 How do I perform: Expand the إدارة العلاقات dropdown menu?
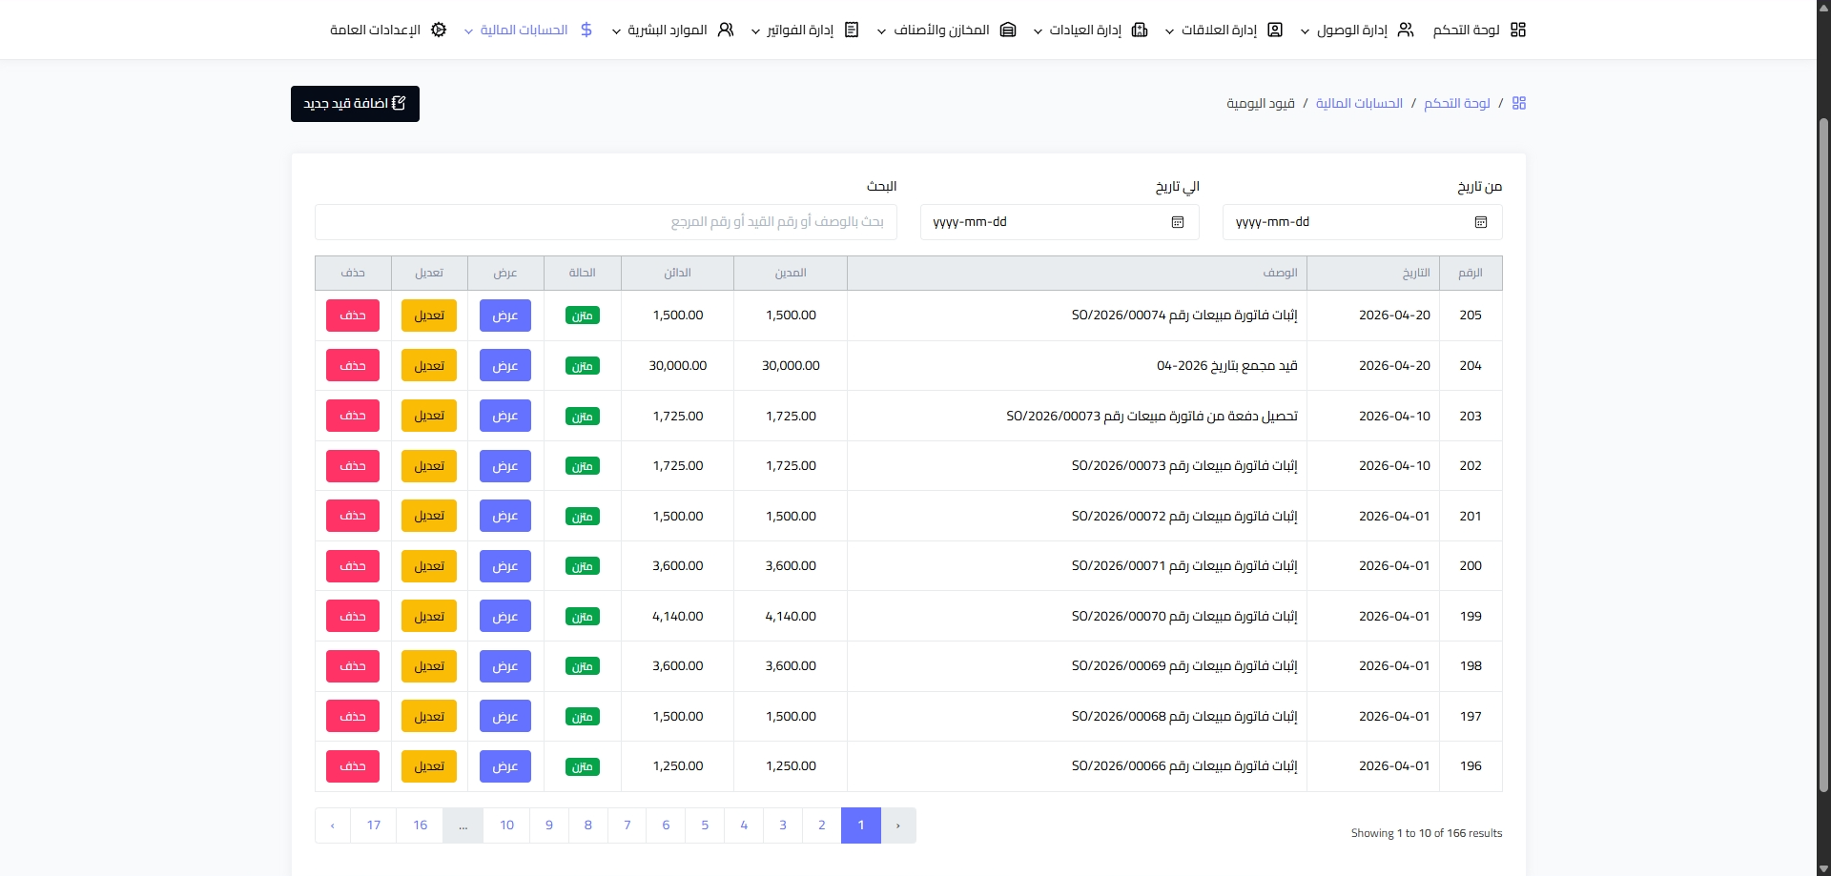tap(1169, 31)
